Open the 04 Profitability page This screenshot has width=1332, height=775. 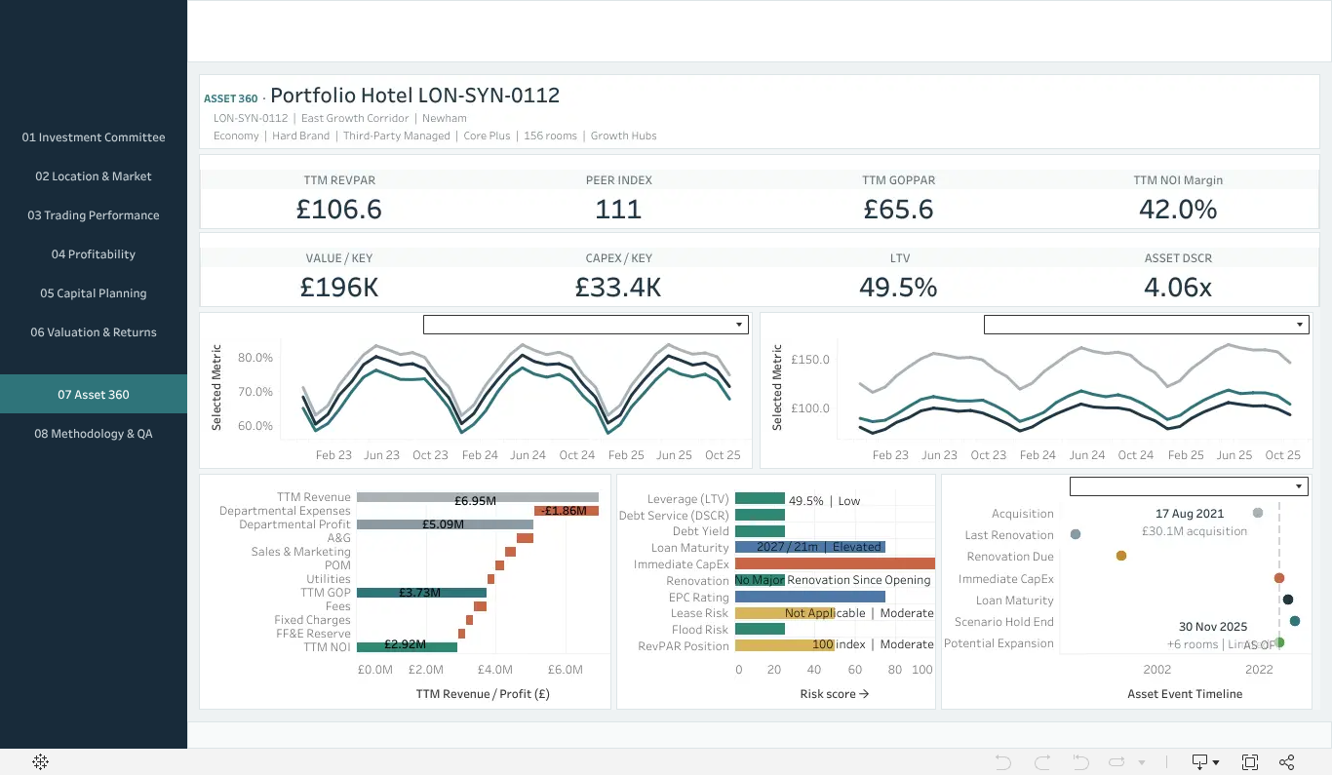coord(94,254)
